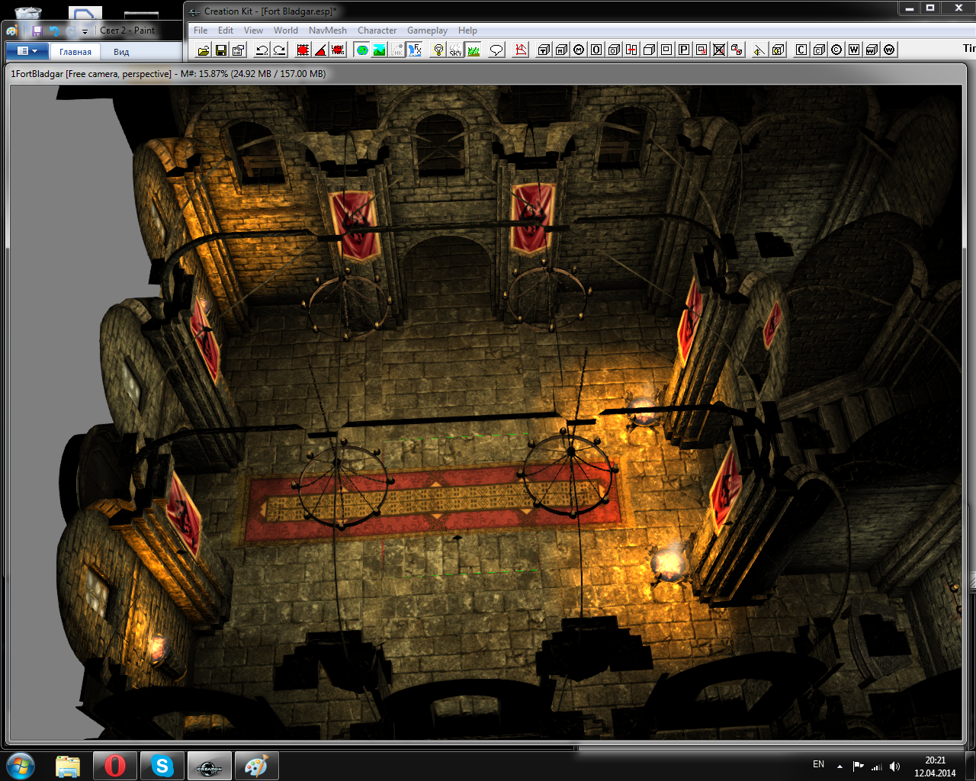Open the Character menu

(377, 31)
